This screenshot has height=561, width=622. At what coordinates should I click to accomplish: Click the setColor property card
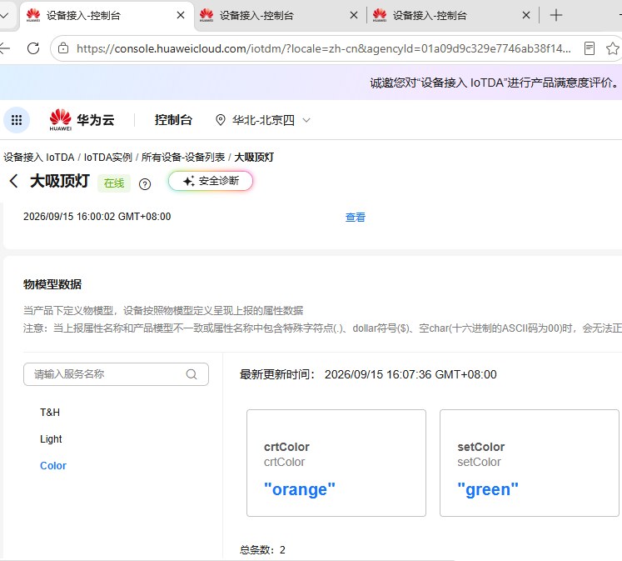click(x=530, y=463)
